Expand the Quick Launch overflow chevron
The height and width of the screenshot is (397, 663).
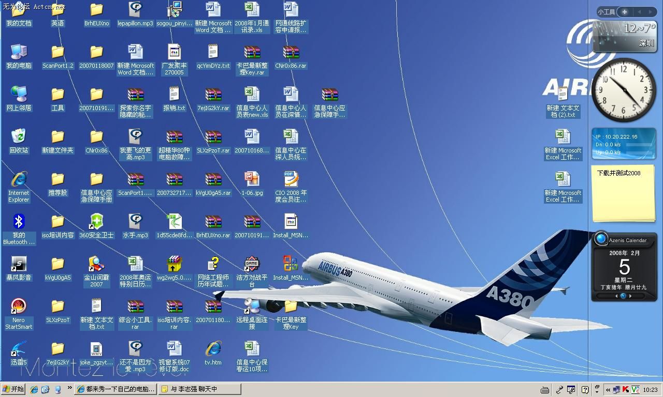click(69, 388)
